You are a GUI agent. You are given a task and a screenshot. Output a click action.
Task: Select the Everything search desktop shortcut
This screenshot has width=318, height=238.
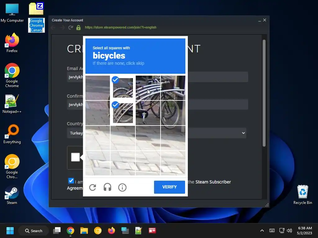coord(12,134)
